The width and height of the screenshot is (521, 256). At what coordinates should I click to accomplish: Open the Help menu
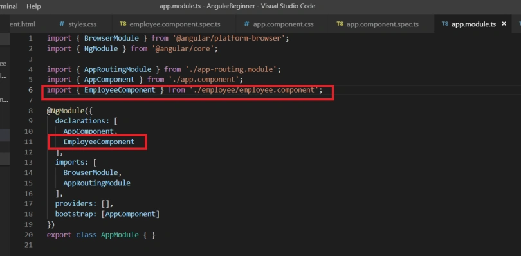tap(33, 6)
